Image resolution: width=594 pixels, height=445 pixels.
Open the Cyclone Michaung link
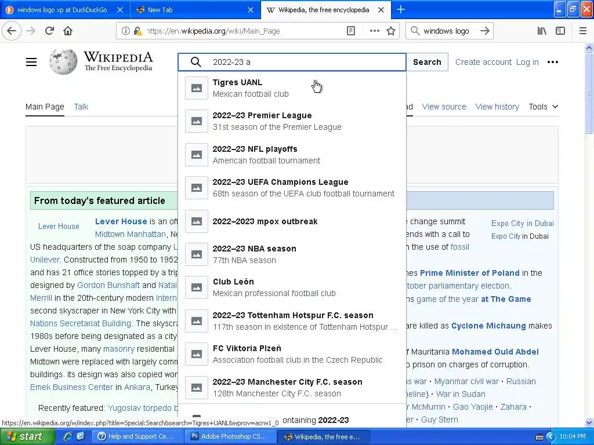488,326
